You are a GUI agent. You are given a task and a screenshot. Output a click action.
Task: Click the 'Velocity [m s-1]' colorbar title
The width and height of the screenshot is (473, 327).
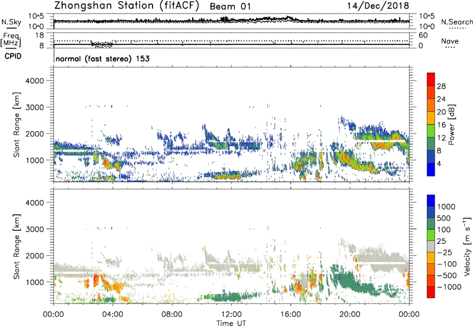pyautogui.click(x=467, y=246)
